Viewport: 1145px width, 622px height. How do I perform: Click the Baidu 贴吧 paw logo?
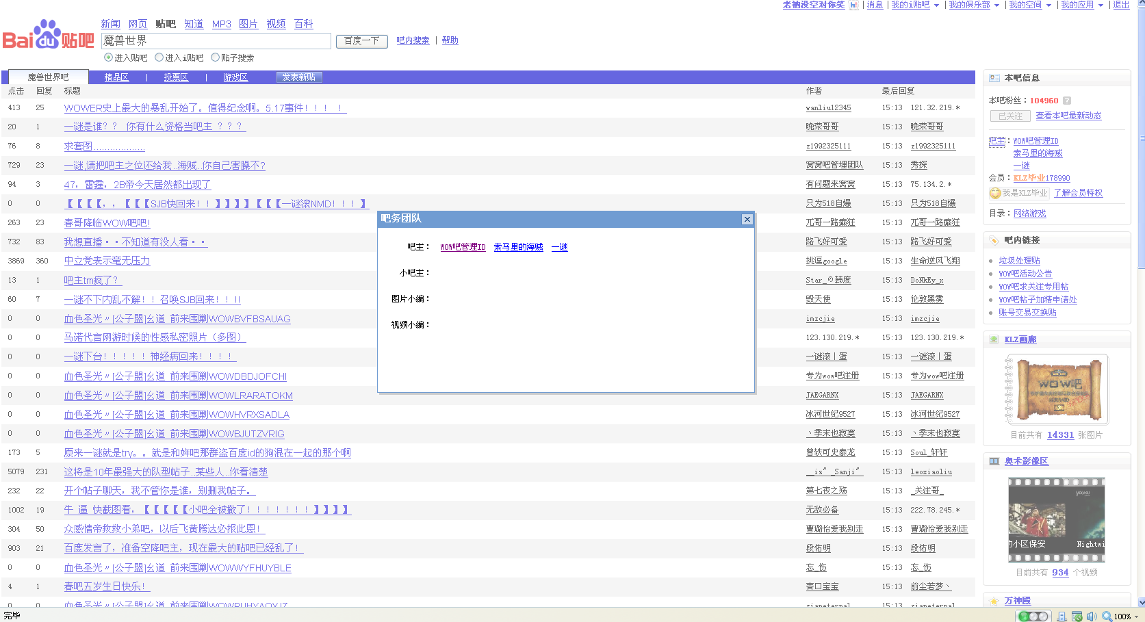pyautogui.click(x=48, y=34)
